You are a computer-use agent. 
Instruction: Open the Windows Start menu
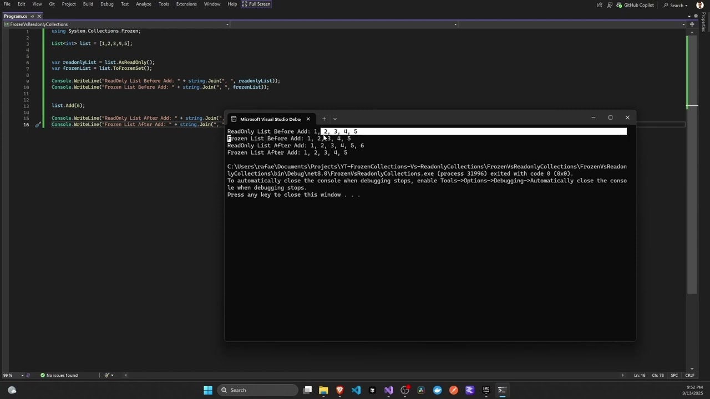click(x=208, y=390)
